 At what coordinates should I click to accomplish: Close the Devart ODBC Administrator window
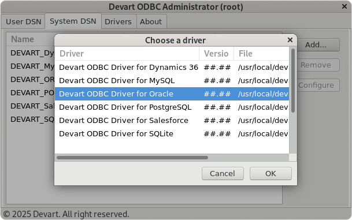click(344, 6)
